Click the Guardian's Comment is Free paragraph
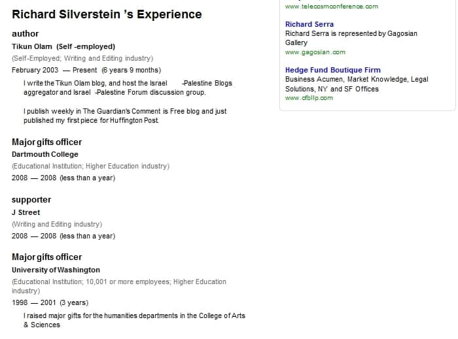This screenshot has height=339, width=458. (x=125, y=116)
